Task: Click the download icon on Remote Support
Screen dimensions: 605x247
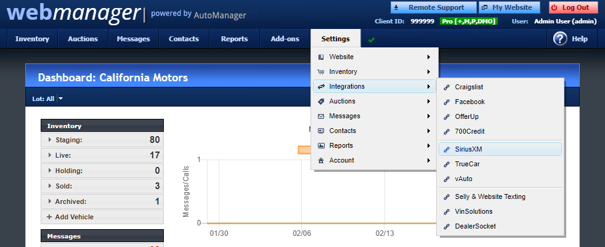Action: [396, 7]
